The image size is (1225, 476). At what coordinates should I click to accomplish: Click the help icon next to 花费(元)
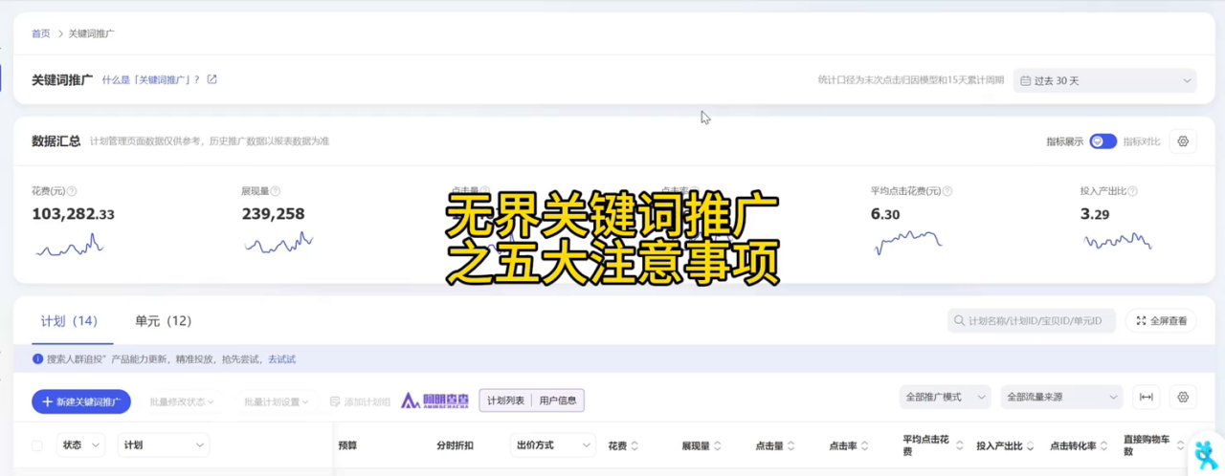tap(72, 191)
